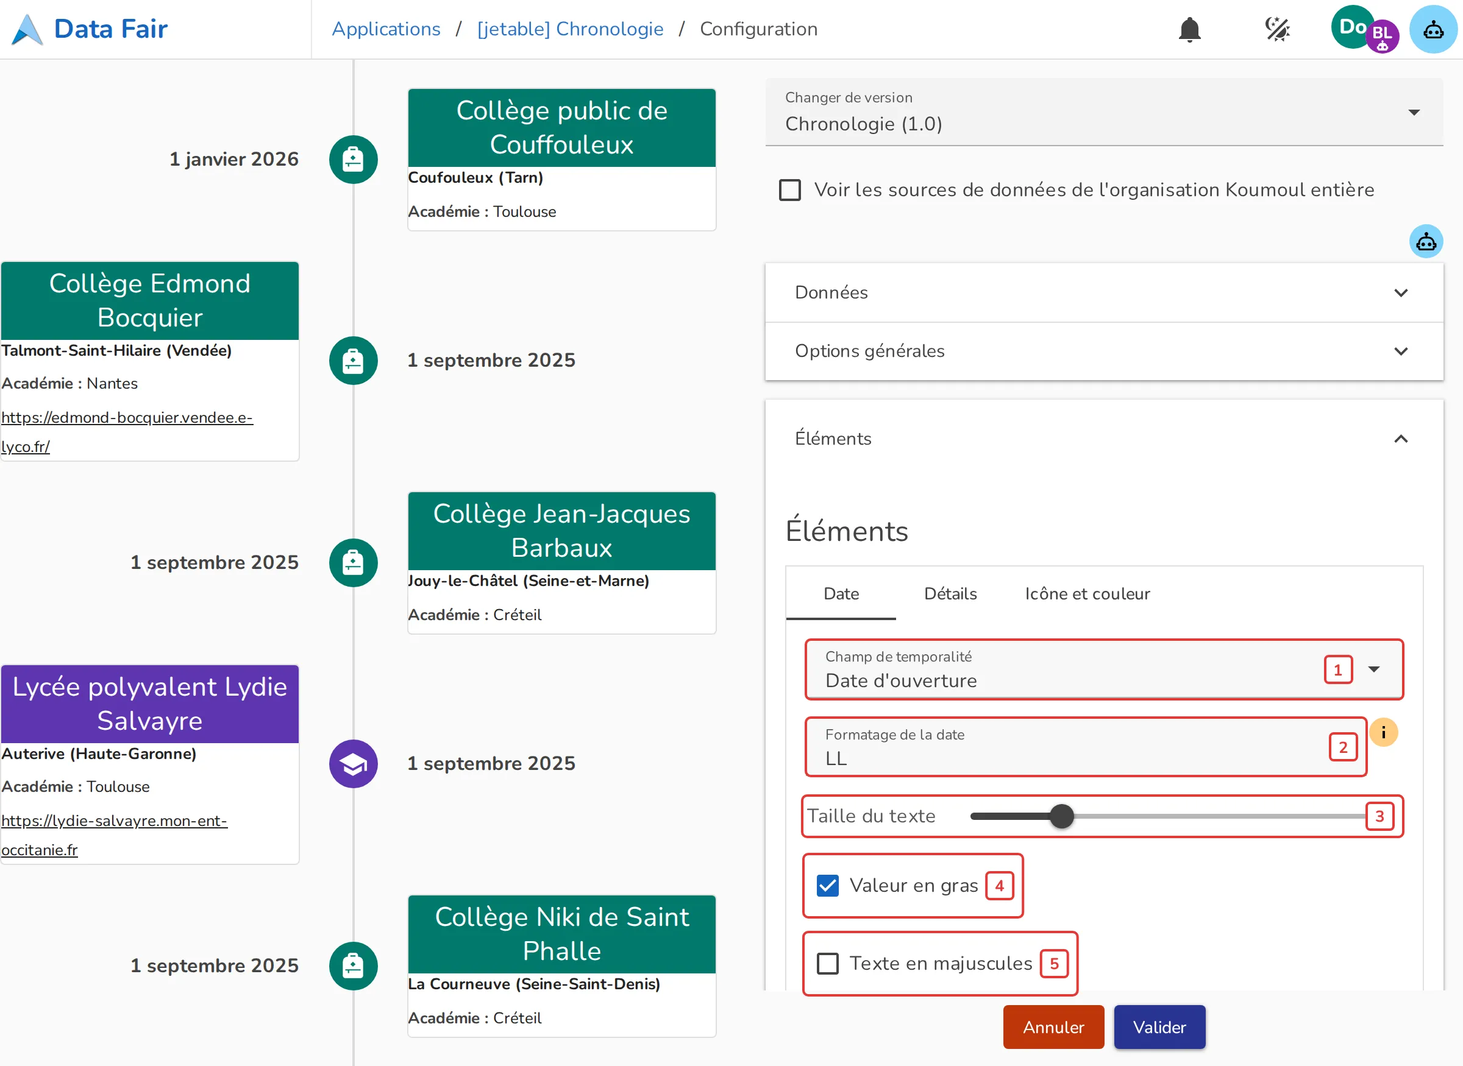The image size is (1463, 1066).
Task: Open the notifications bell
Action: 1189,30
